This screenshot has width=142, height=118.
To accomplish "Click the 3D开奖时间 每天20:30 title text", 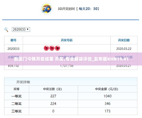I will (79, 9).
